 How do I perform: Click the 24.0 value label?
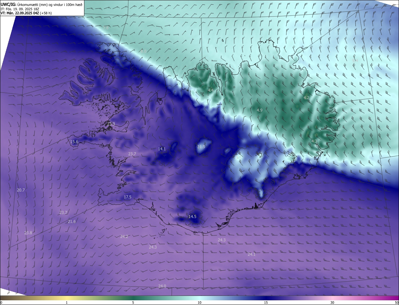[x=162, y=286]
